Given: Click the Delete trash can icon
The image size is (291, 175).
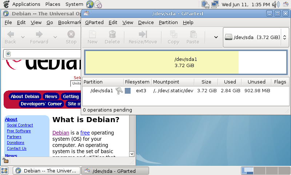Looking at the screenshot, I should tap(112, 34).
